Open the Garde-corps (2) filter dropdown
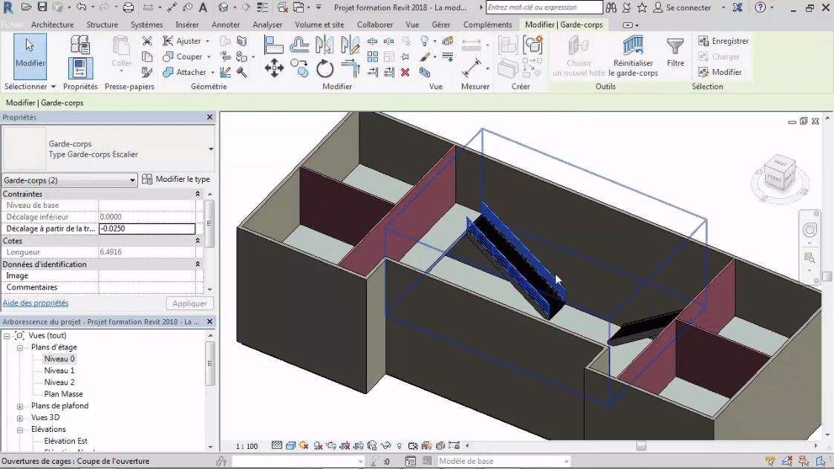 point(133,180)
